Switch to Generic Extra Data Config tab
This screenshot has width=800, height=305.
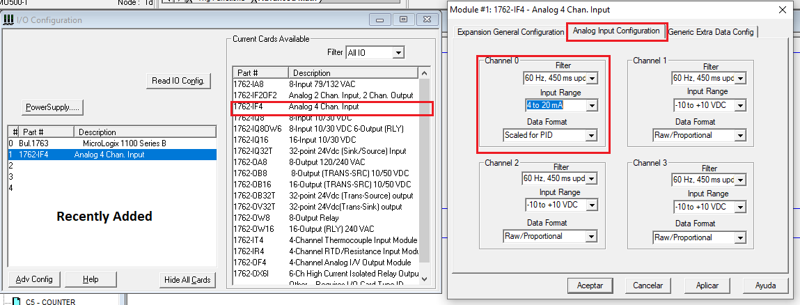coord(711,32)
